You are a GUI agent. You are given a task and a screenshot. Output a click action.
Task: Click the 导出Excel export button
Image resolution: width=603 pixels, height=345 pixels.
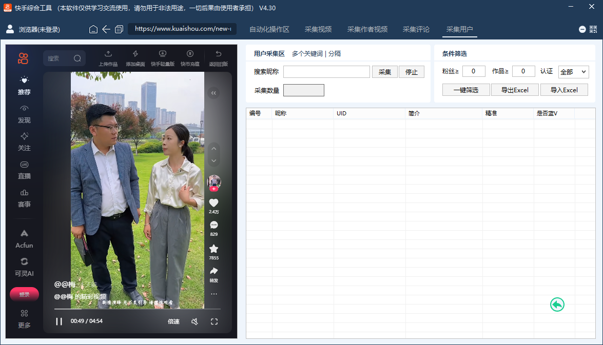(x=515, y=89)
